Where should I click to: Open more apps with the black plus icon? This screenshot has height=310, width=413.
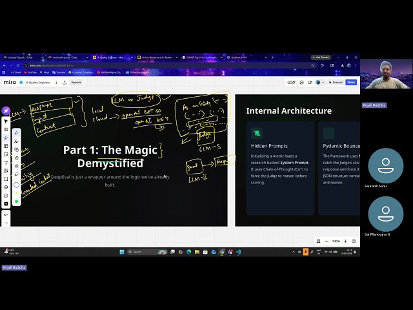6,204
